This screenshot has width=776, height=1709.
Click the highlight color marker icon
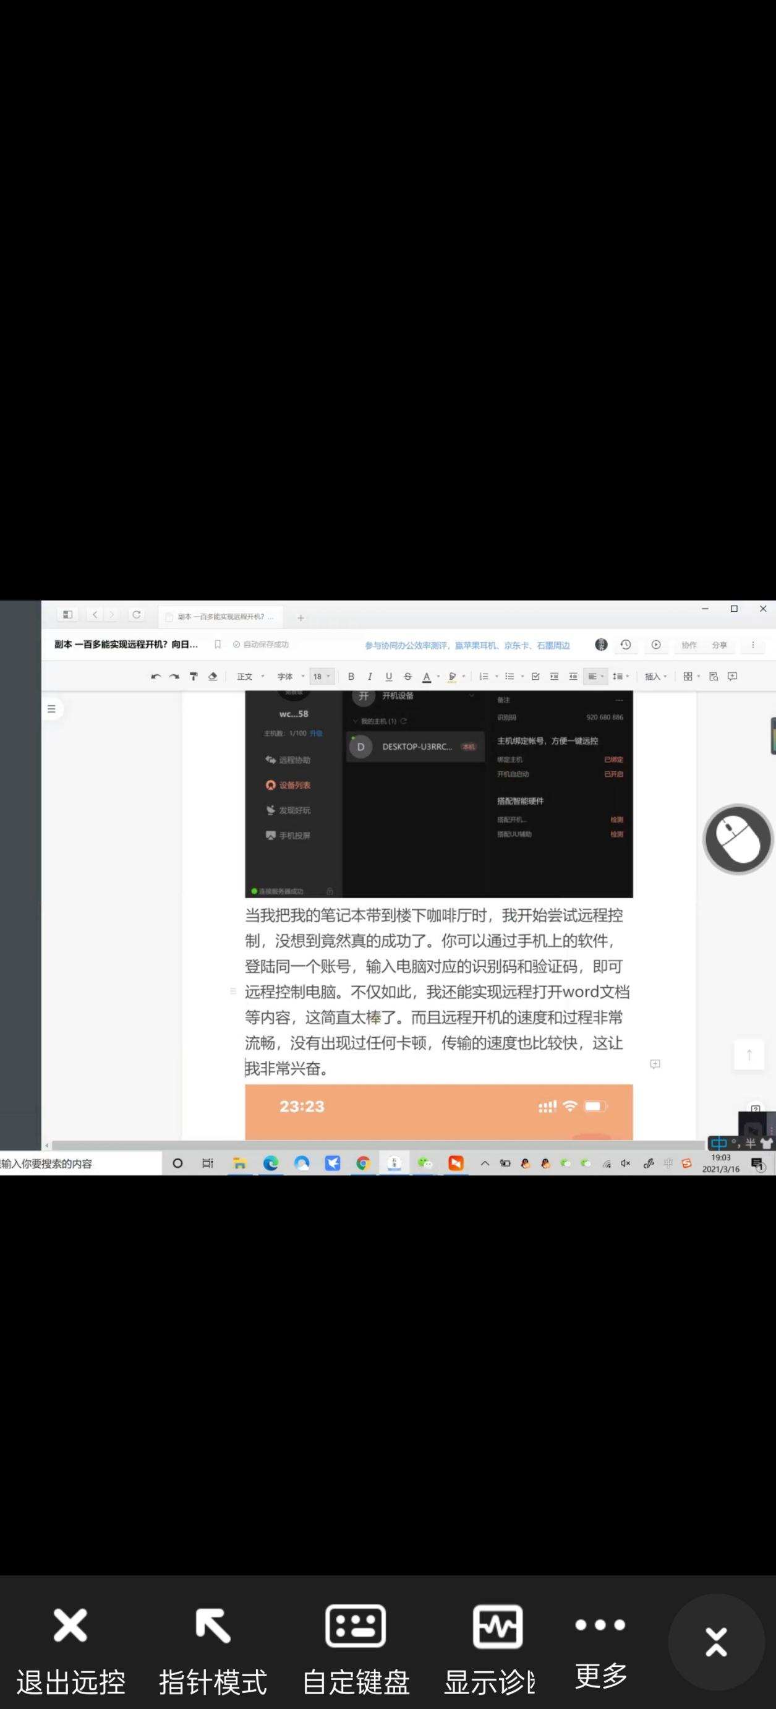pos(453,677)
